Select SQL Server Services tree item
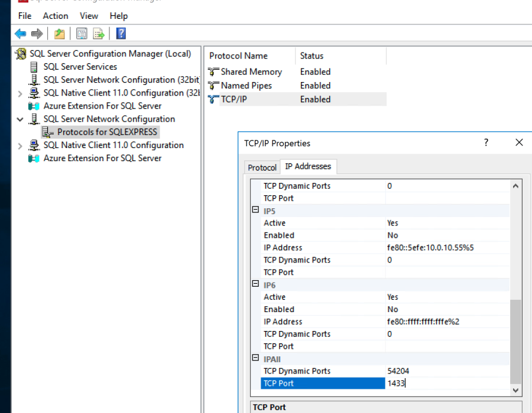 (80, 67)
